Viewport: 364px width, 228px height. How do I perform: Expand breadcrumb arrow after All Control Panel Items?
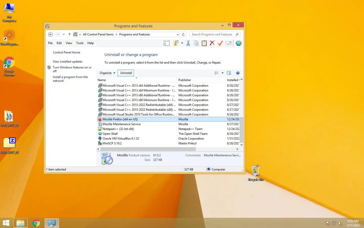(116, 34)
